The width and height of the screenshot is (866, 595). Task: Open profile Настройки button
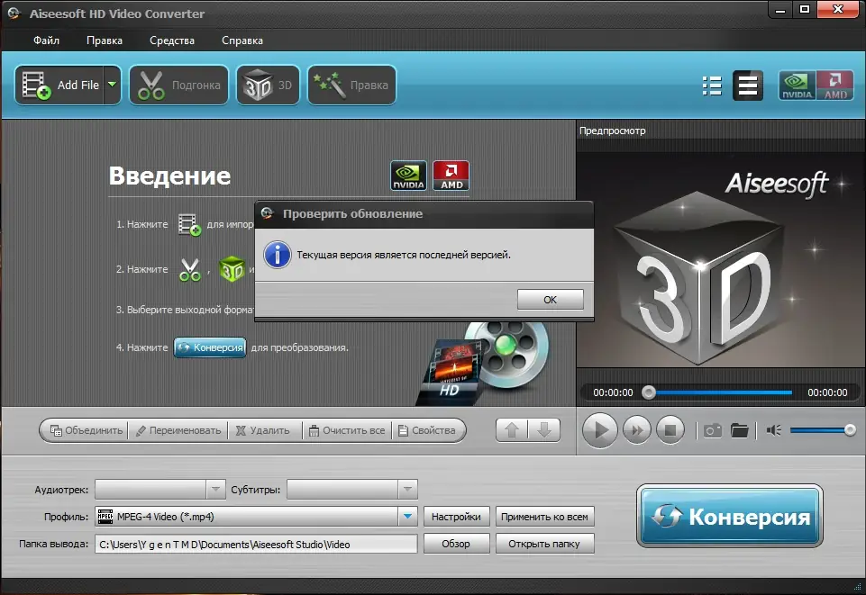pyautogui.click(x=456, y=517)
